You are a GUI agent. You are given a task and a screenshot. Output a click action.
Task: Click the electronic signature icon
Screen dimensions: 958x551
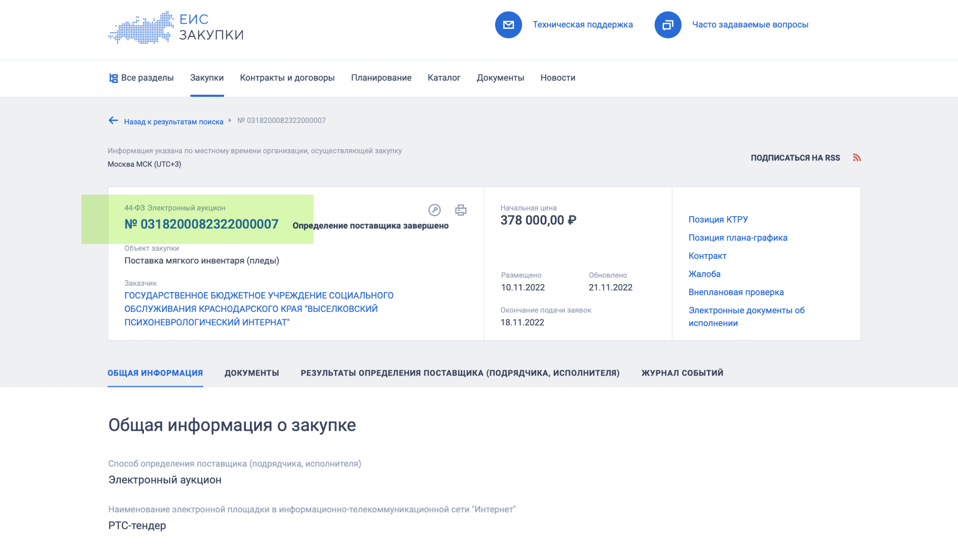coord(434,210)
